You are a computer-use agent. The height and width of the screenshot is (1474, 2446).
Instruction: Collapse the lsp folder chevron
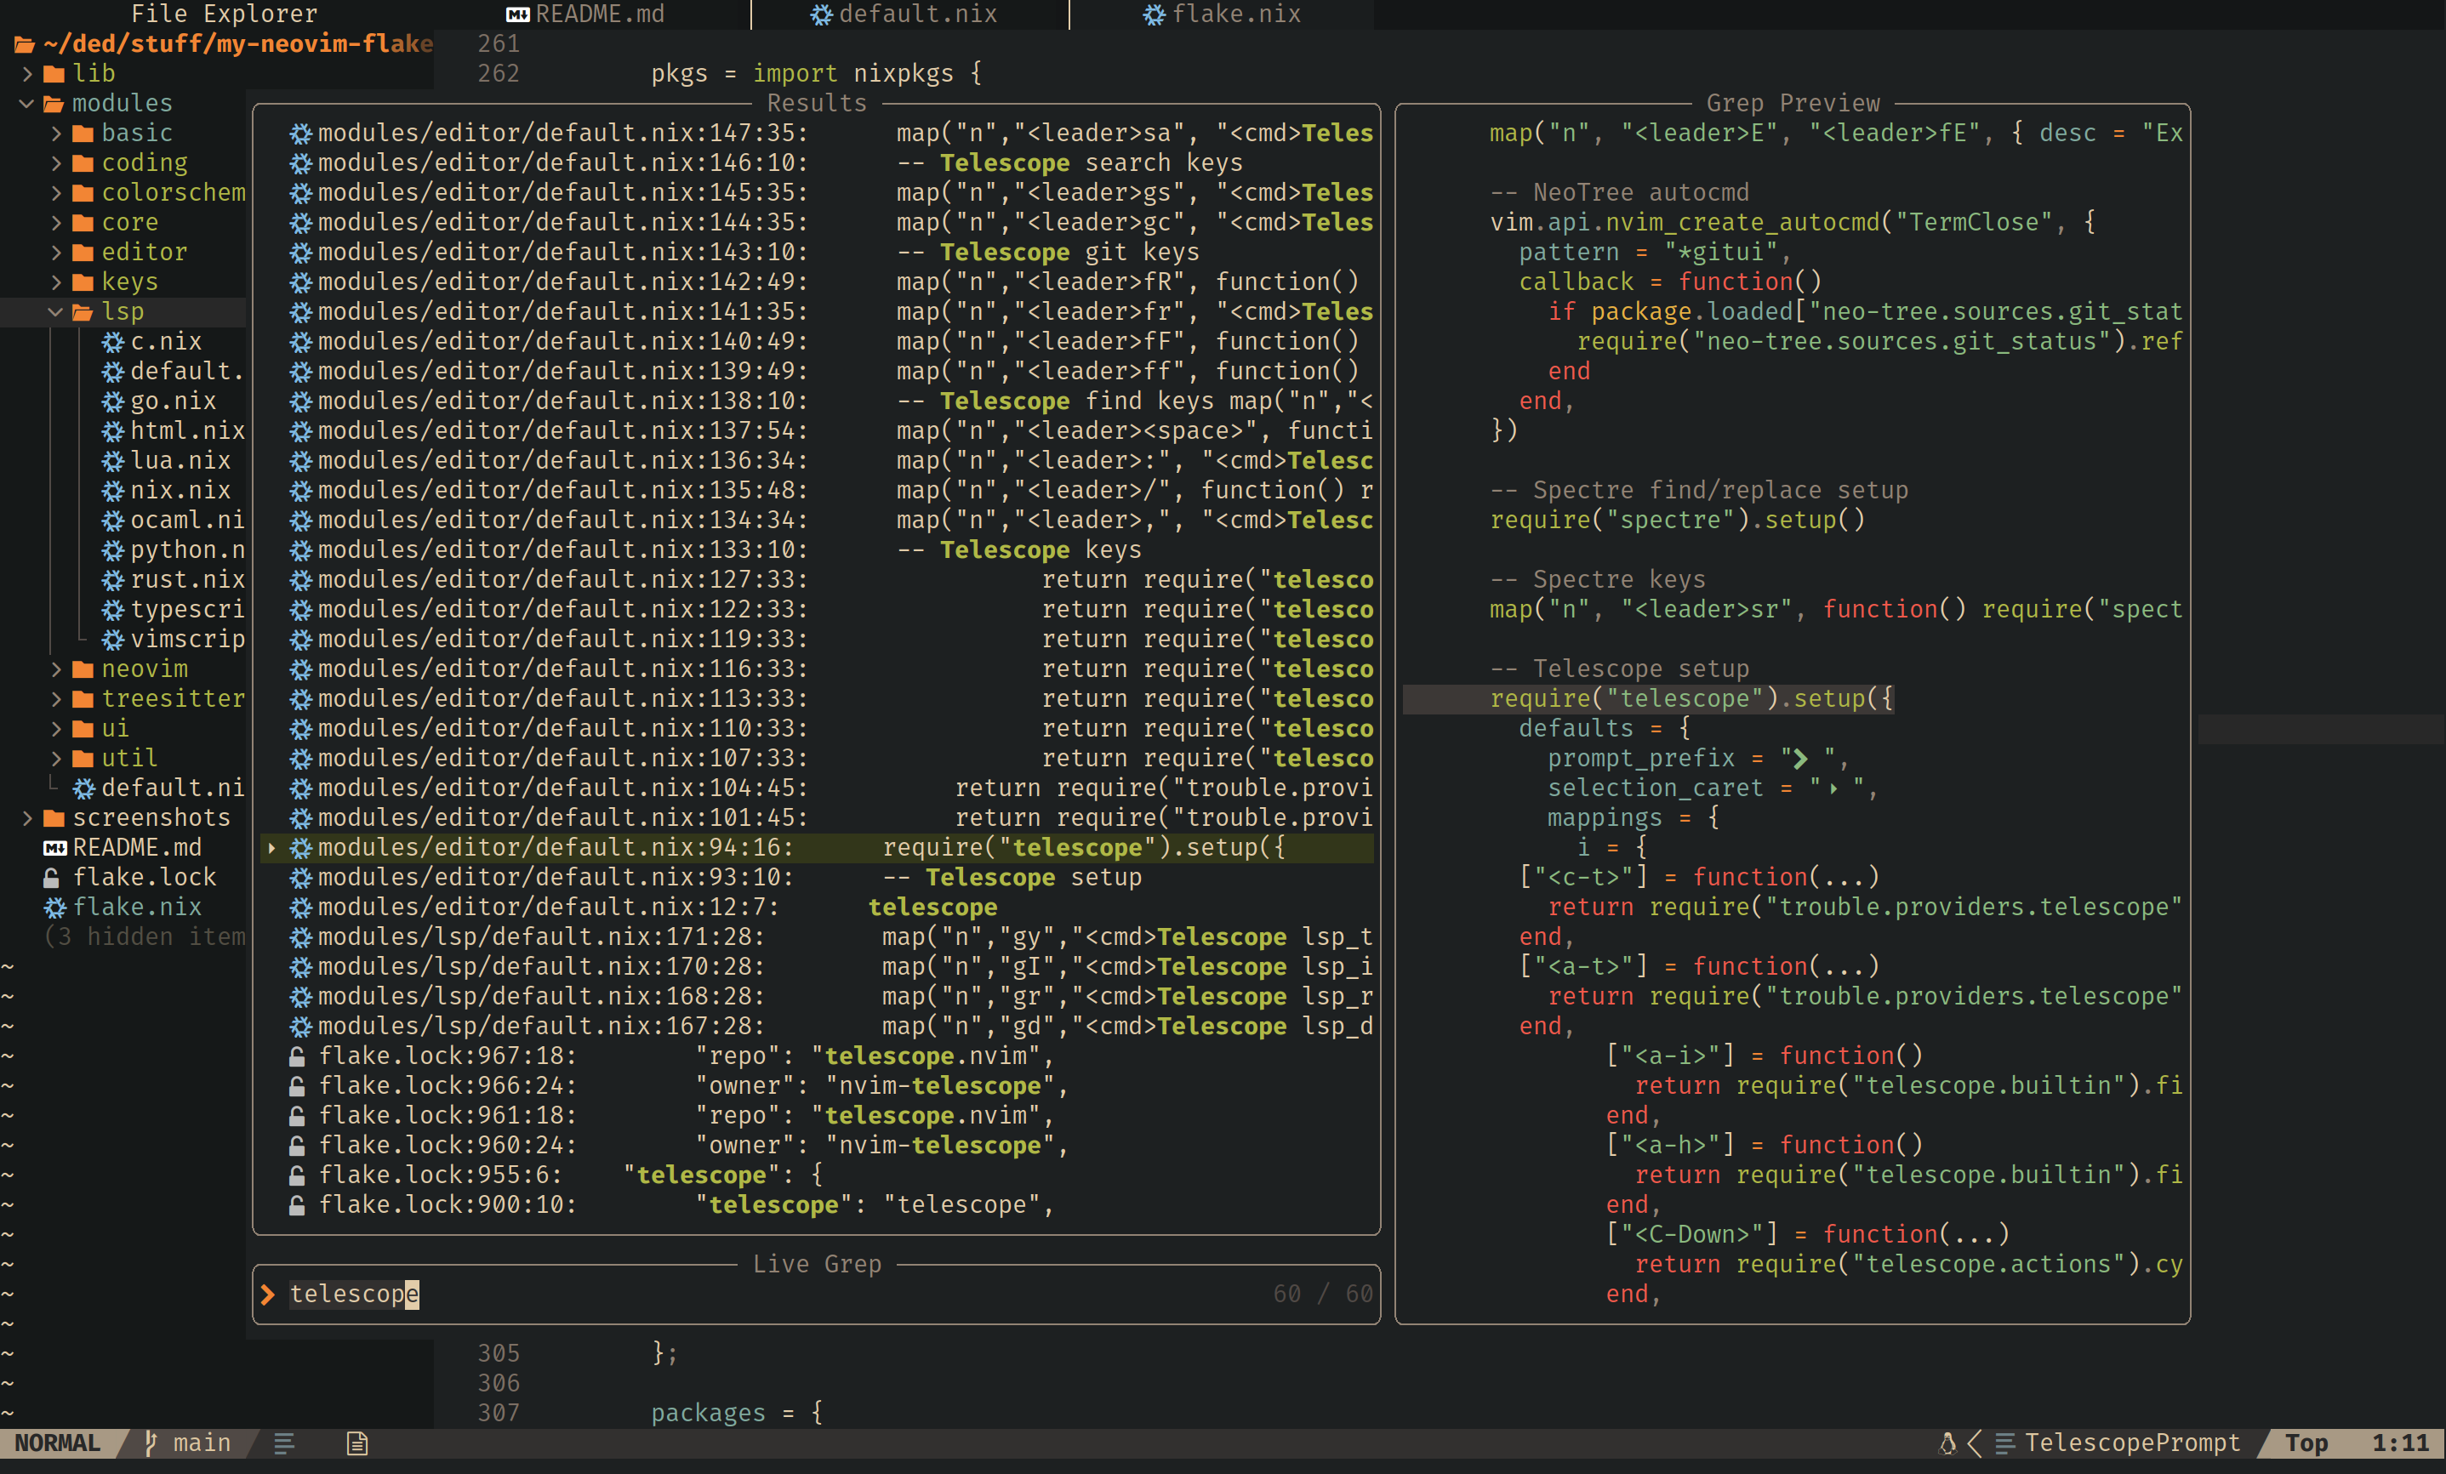[x=55, y=311]
